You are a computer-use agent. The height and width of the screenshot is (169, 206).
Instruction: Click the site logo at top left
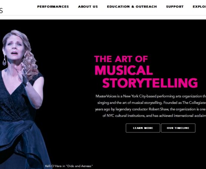pos(1,11)
